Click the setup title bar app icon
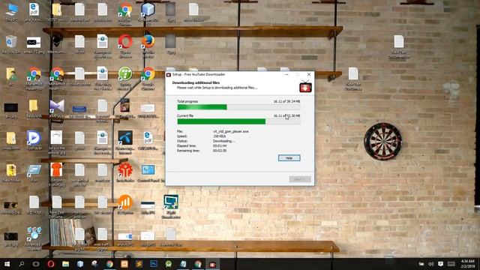This screenshot has height=270, width=480. [x=168, y=75]
